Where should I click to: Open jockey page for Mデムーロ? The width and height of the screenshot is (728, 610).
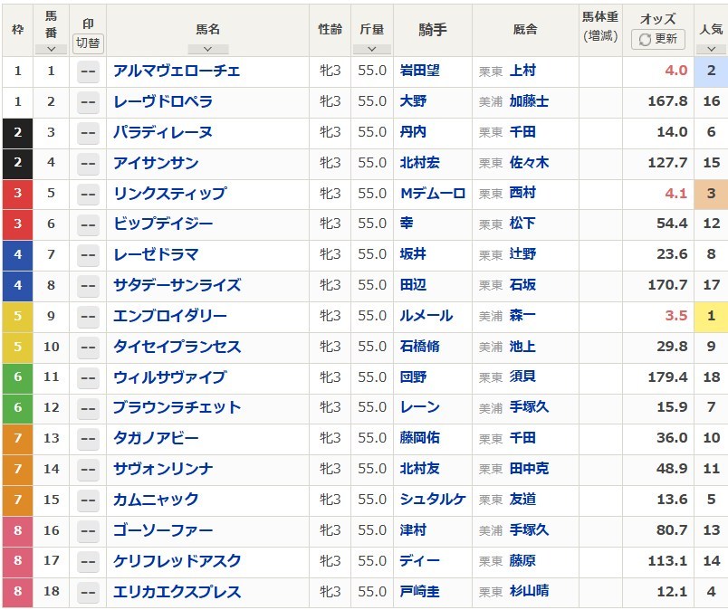433,194
